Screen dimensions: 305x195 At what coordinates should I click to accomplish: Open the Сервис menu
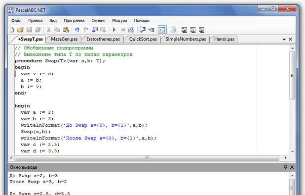(x=98, y=20)
